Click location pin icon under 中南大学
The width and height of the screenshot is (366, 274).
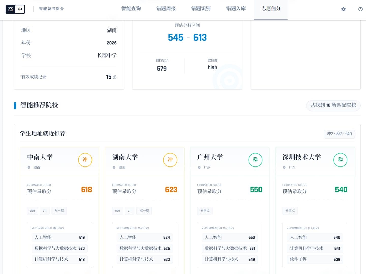point(29,168)
